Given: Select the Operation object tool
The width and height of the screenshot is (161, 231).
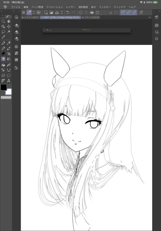Looking at the screenshot, I should point(3,26).
